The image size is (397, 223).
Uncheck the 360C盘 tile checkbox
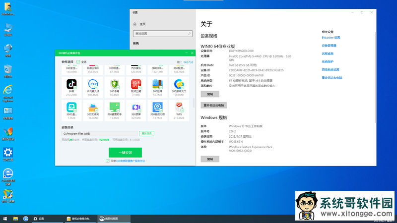(75, 111)
